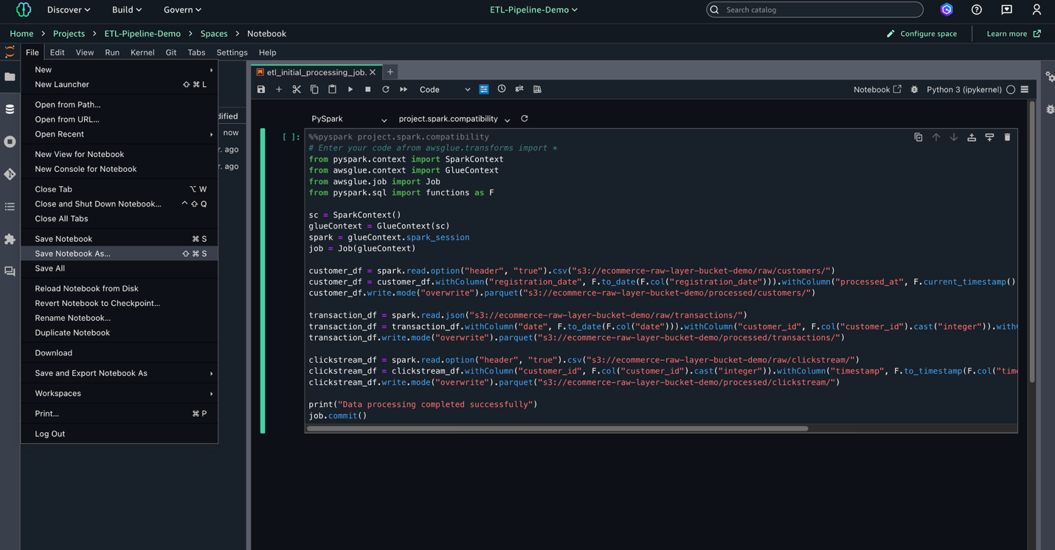This screenshot has height=550, width=1055.
Task: Delete the cell using the trash icon
Action: (x=1007, y=136)
